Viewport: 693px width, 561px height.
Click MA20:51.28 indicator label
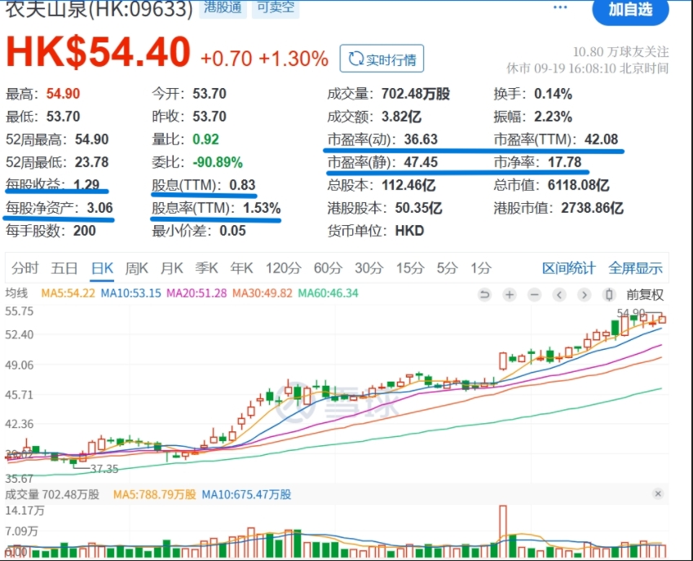[x=196, y=293]
